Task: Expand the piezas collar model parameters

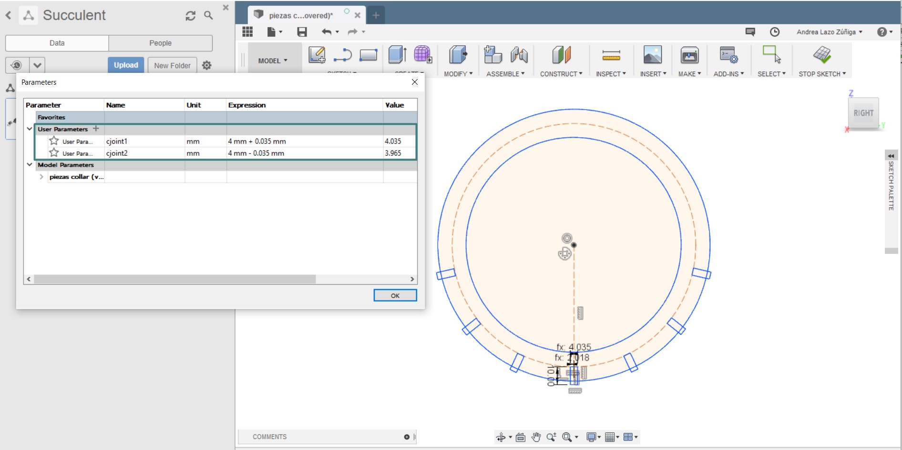Action: tap(41, 177)
